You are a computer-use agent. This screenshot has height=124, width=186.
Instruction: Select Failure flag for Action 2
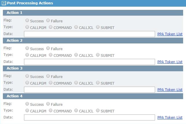click(x=48, y=48)
